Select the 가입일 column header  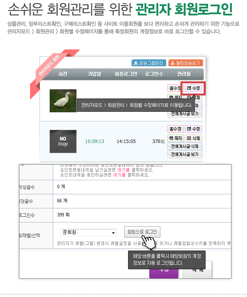[x=94, y=74]
